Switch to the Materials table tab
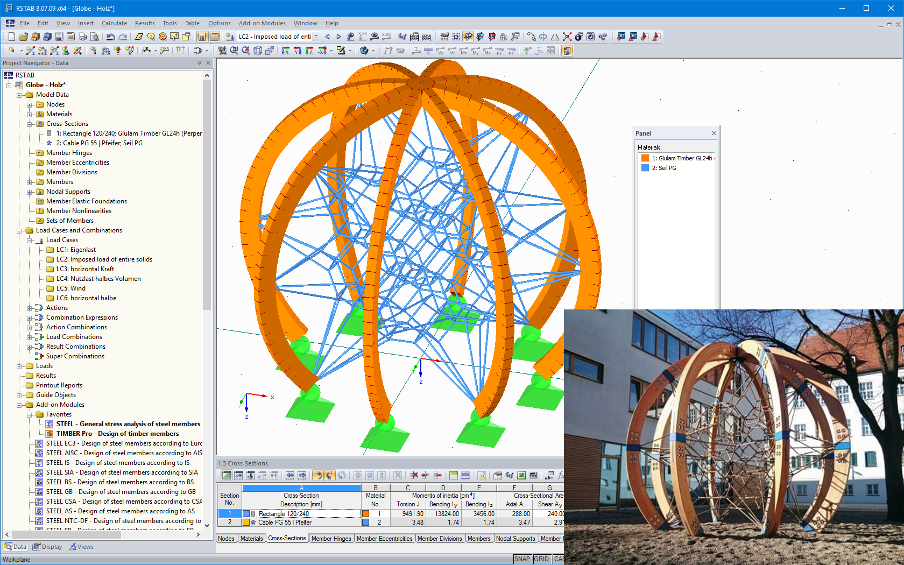904x565 pixels. coord(251,538)
